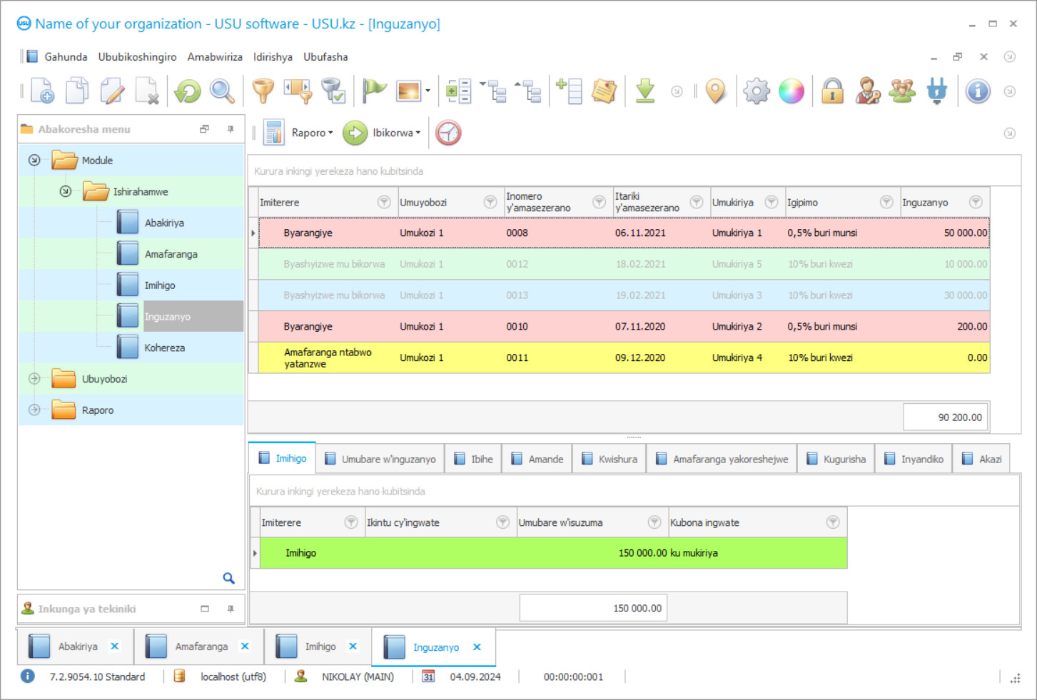
Task: Open the color wheel theme picker
Action: click(791, 91)
